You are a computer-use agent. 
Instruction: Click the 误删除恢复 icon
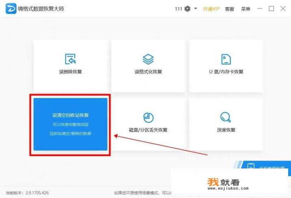click(70, 59)
